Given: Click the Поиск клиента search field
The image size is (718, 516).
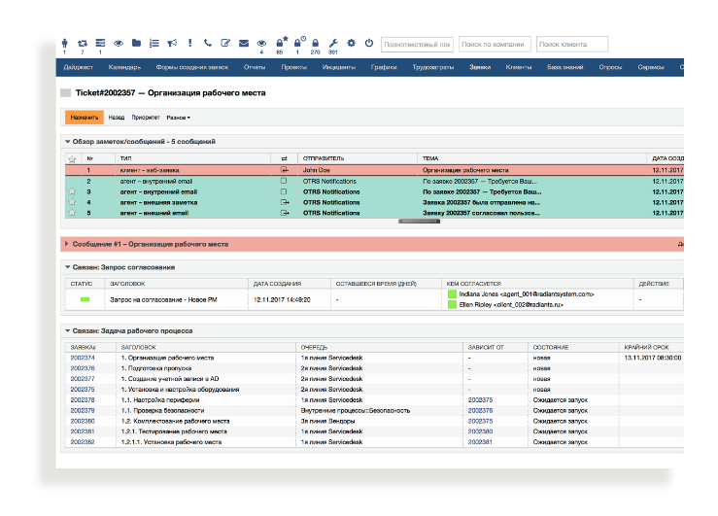Looking at the screenshot, I should tap(572, 45).
